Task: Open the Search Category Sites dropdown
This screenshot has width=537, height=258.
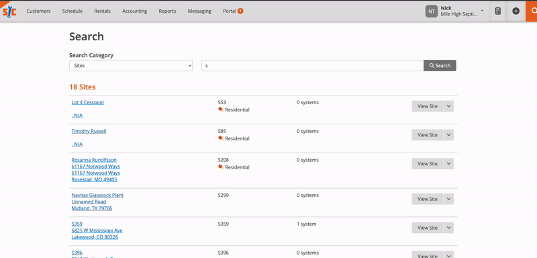Action: coord(131,65)
